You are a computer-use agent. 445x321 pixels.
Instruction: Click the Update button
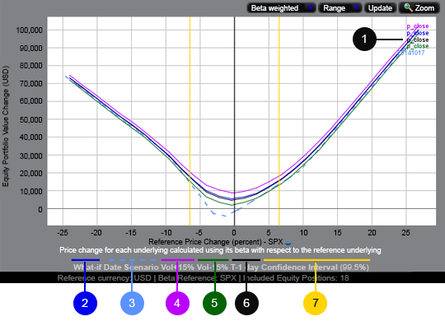380,8
